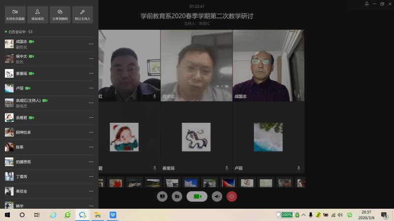Expand the three-dot menu beside 陈果
The width and height of the screenshot is (394, 221).
tap(91, 147)
